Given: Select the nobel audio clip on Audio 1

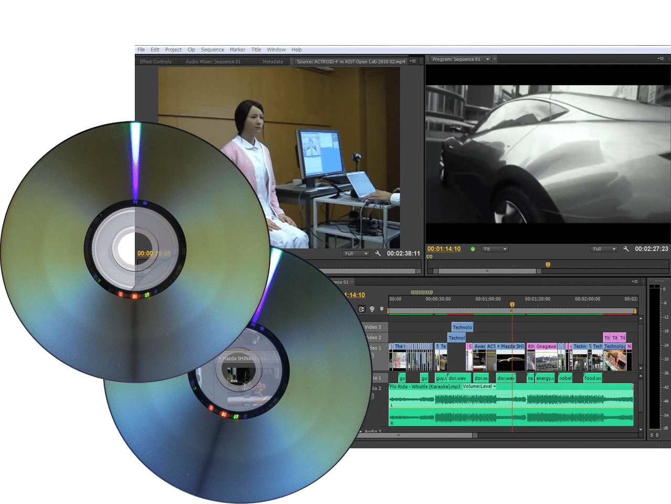Looking at the screenshot, I should point(565,378).
